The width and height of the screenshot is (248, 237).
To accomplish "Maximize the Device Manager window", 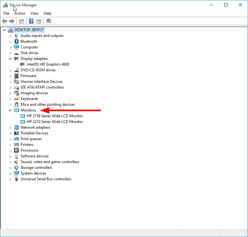I will point(226,5).
